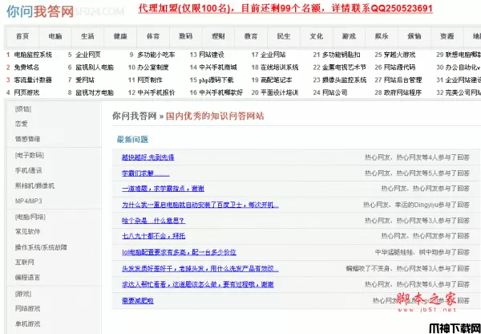Click the 免费域名 link

pos(27,67)
